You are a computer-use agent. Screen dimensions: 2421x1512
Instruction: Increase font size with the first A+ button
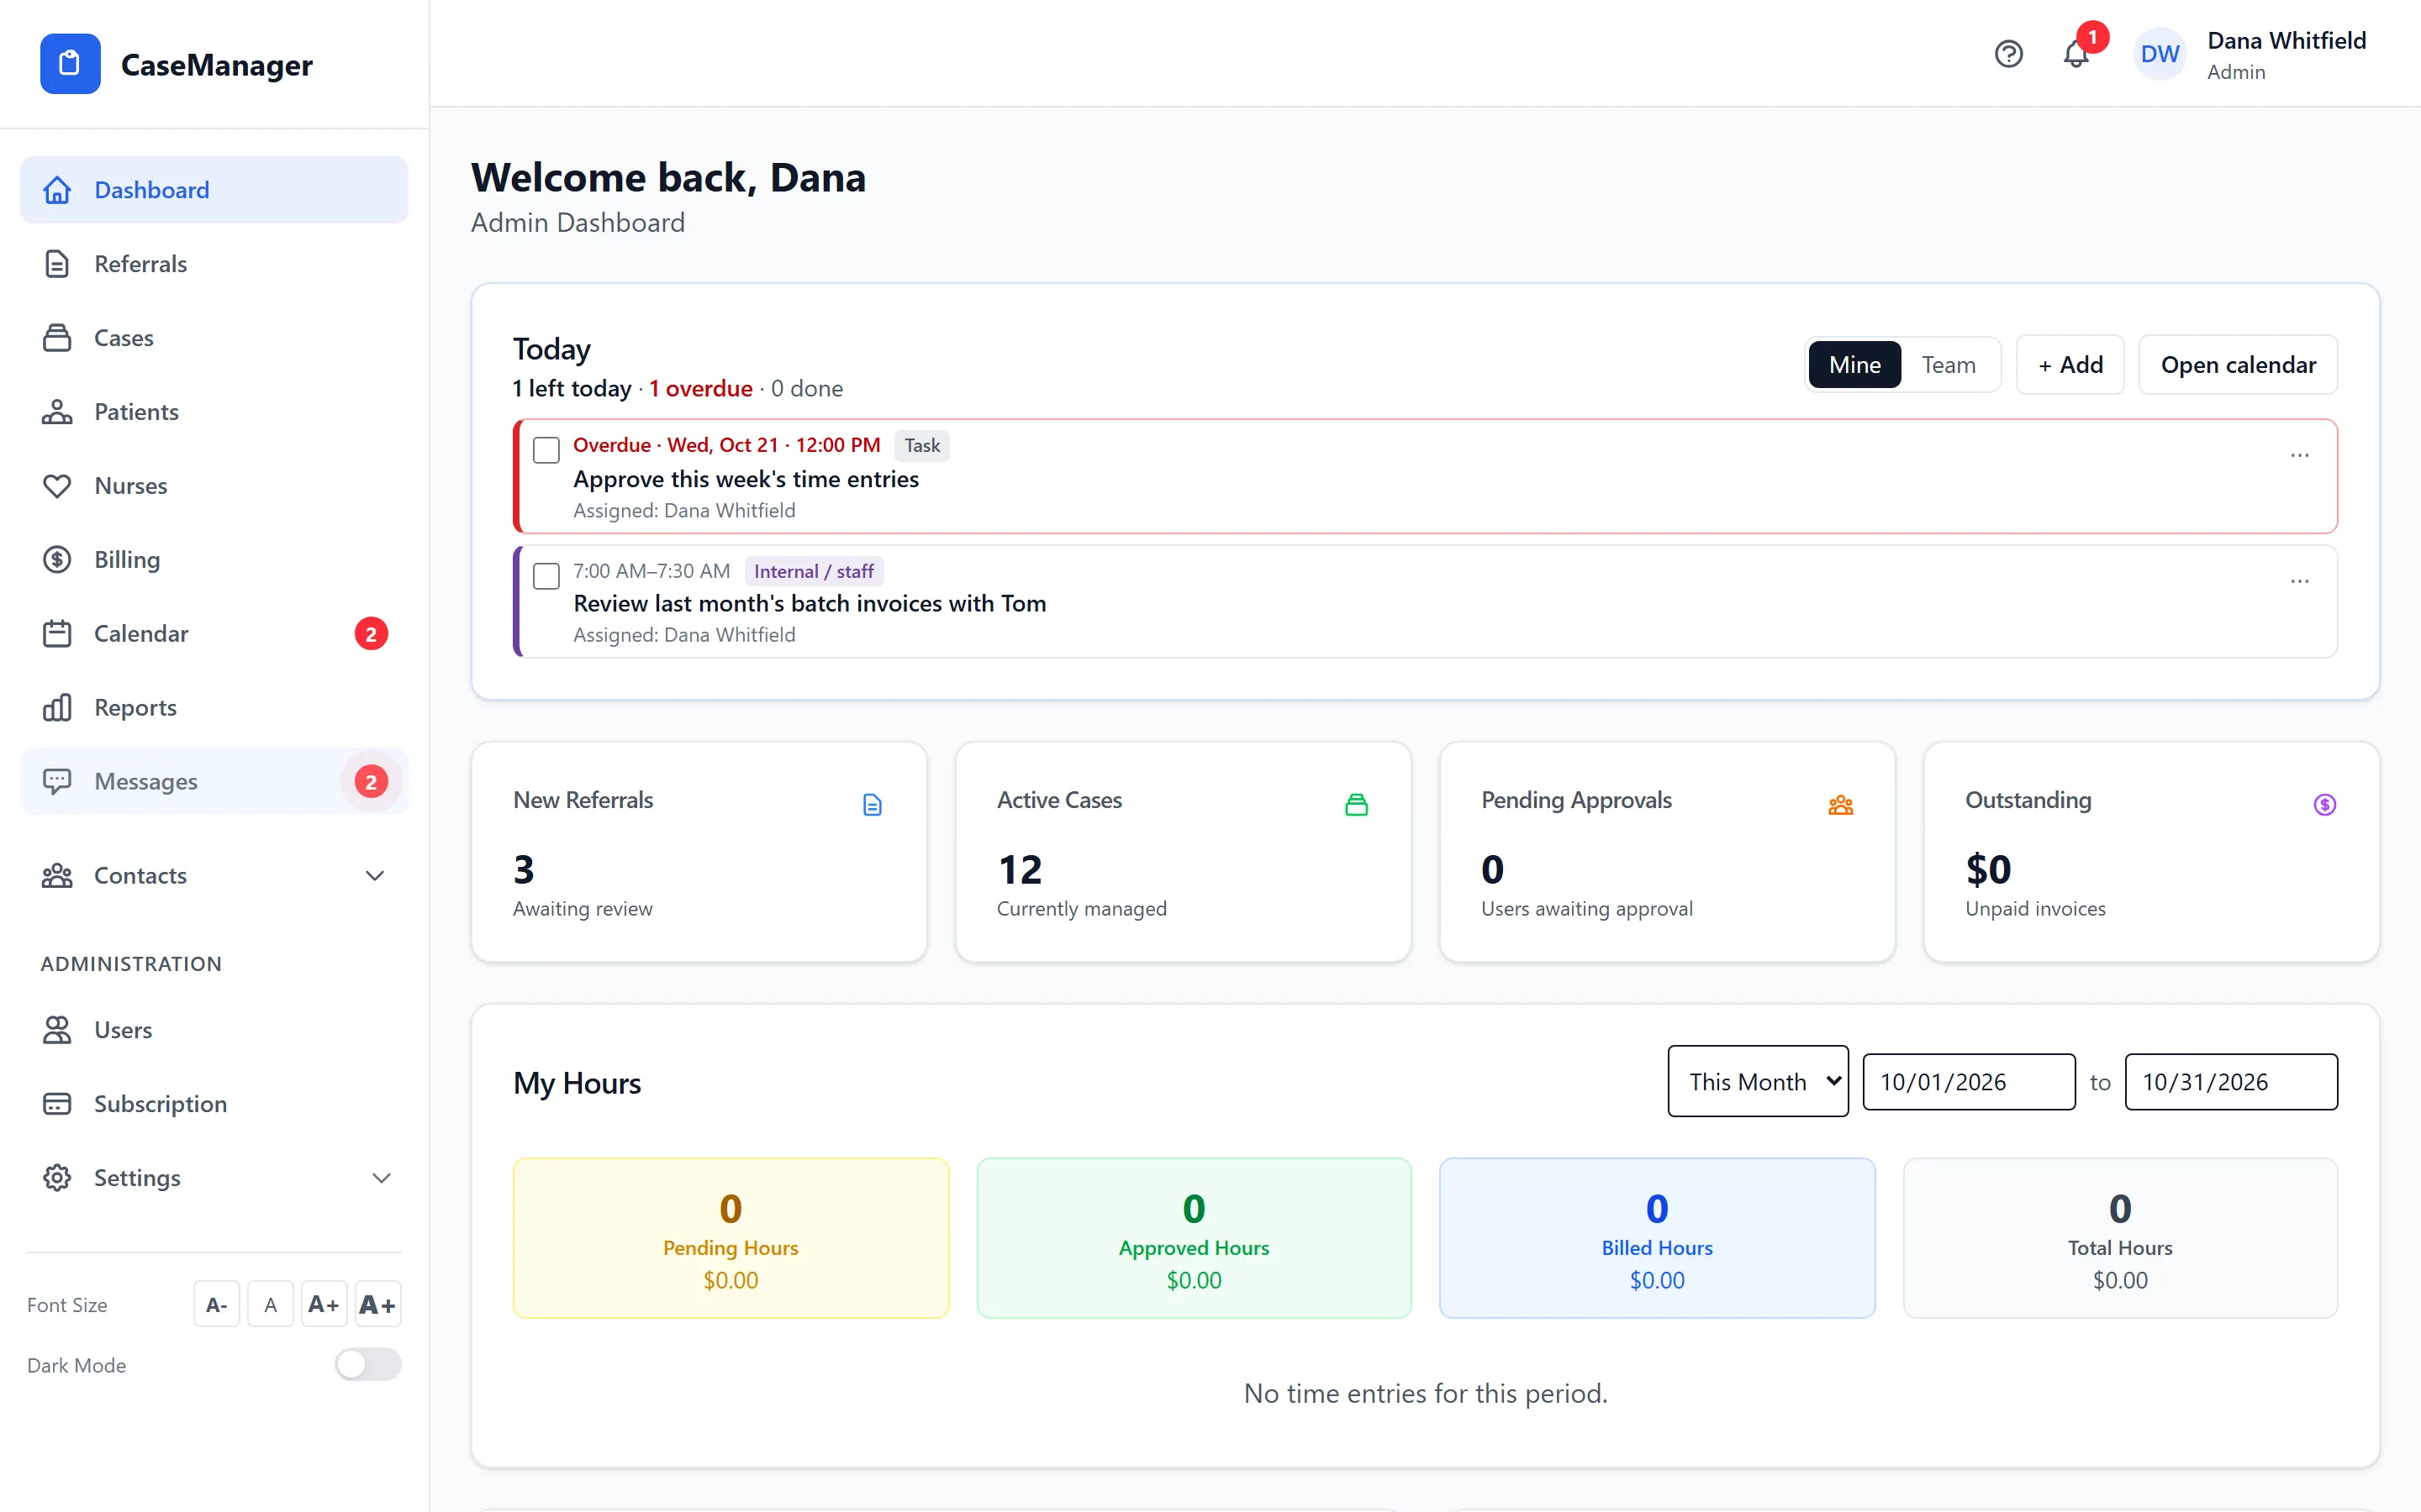tap(323, 1304)
